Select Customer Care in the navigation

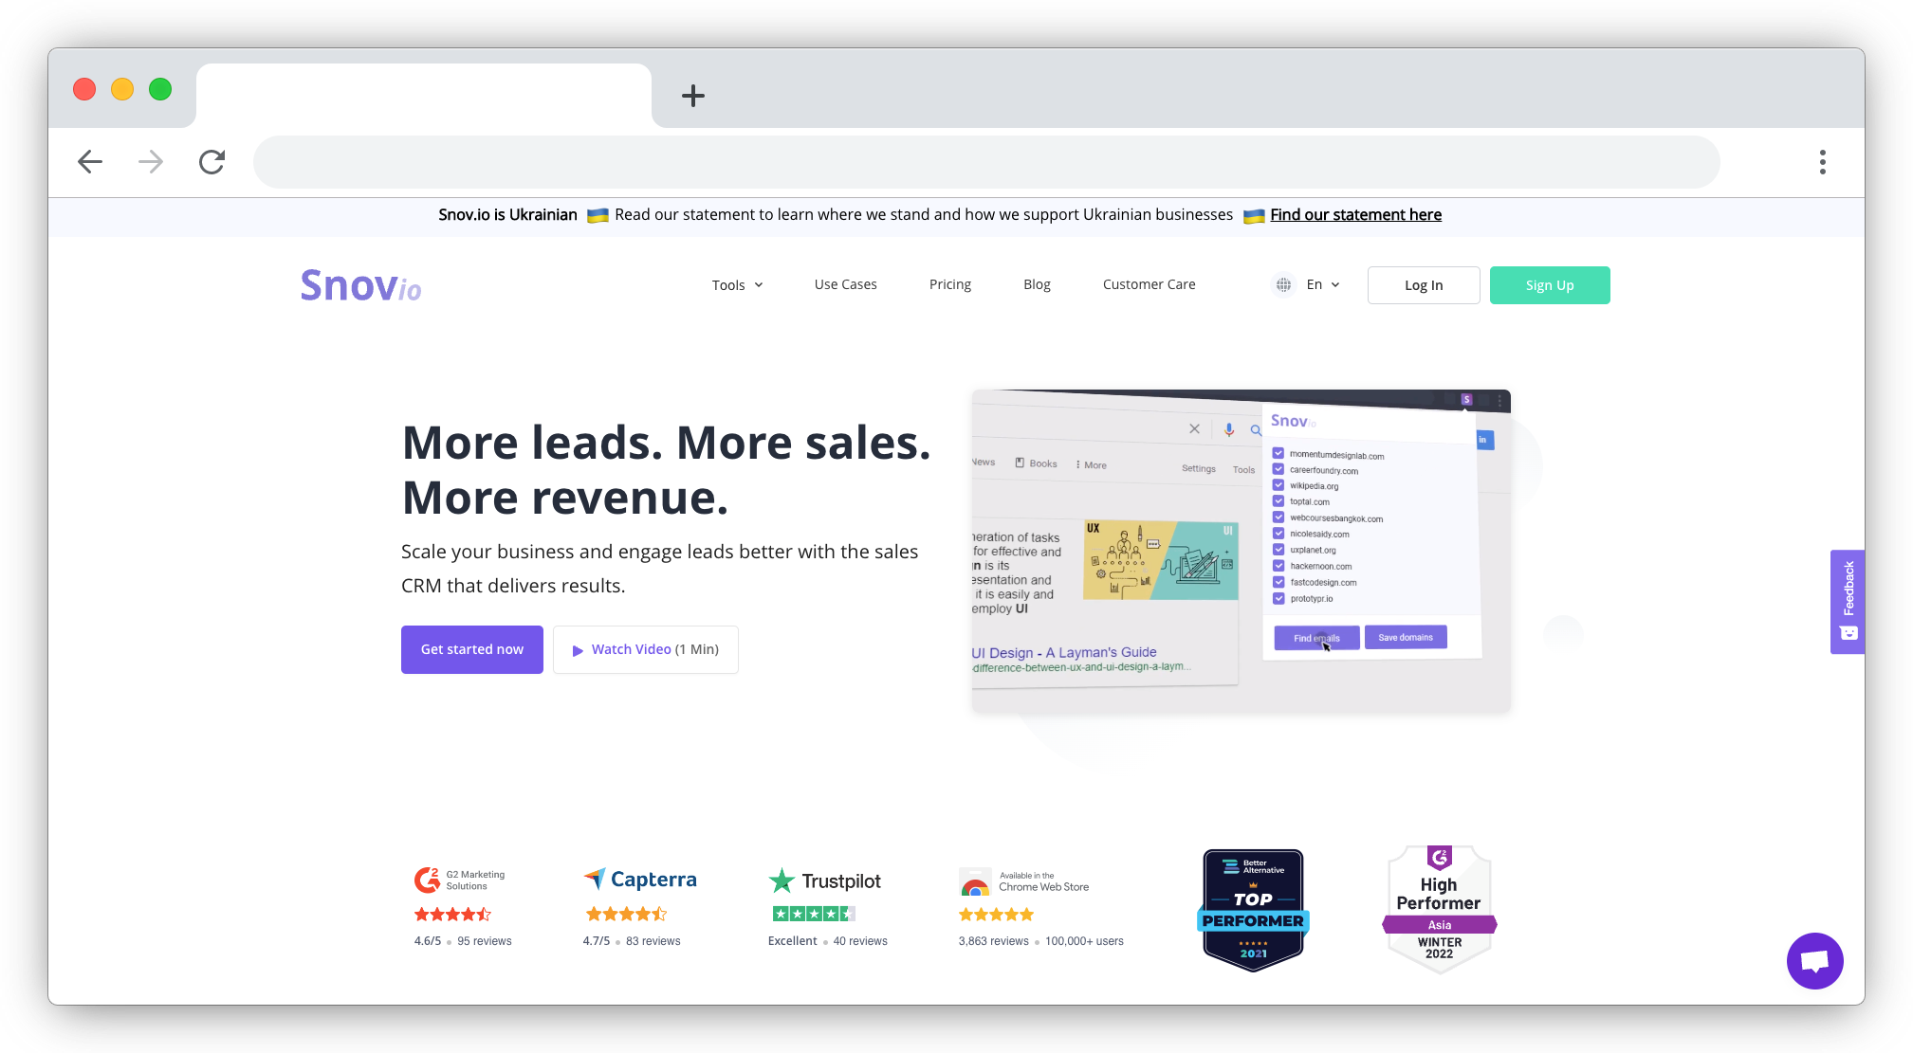(x=1150, y=284)
